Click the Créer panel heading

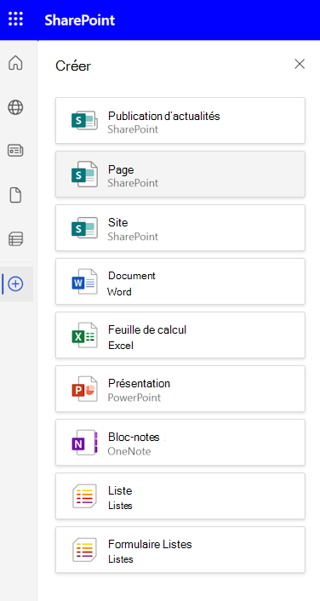(73, 66)
